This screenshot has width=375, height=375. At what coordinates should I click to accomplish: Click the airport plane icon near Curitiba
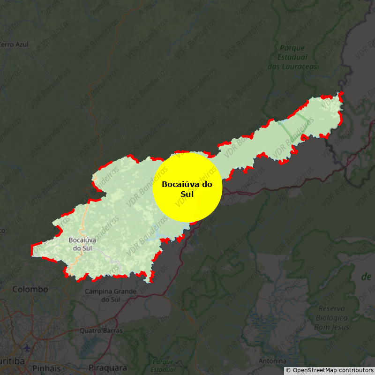pos(27,348)
